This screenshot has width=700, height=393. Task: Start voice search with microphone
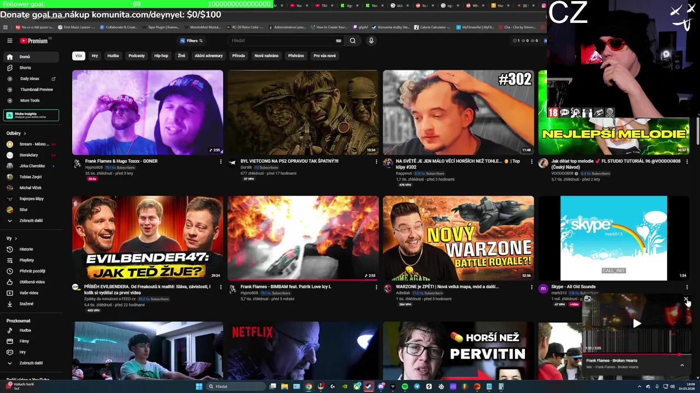click(x=371, y=40)
